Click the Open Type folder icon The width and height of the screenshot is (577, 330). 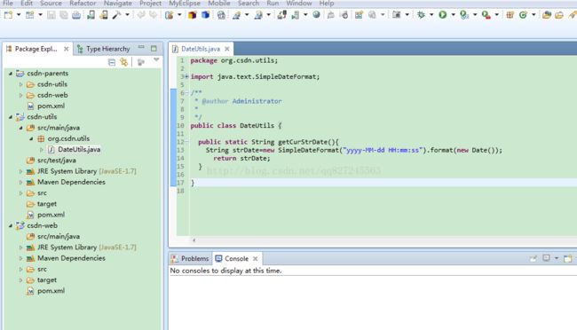(x=547, y=15)
